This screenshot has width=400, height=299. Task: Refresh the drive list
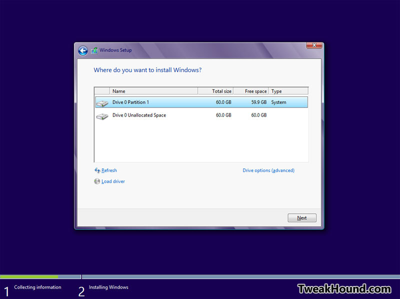109,170
